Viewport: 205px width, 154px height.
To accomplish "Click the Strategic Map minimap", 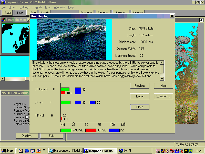I will 16,38.
